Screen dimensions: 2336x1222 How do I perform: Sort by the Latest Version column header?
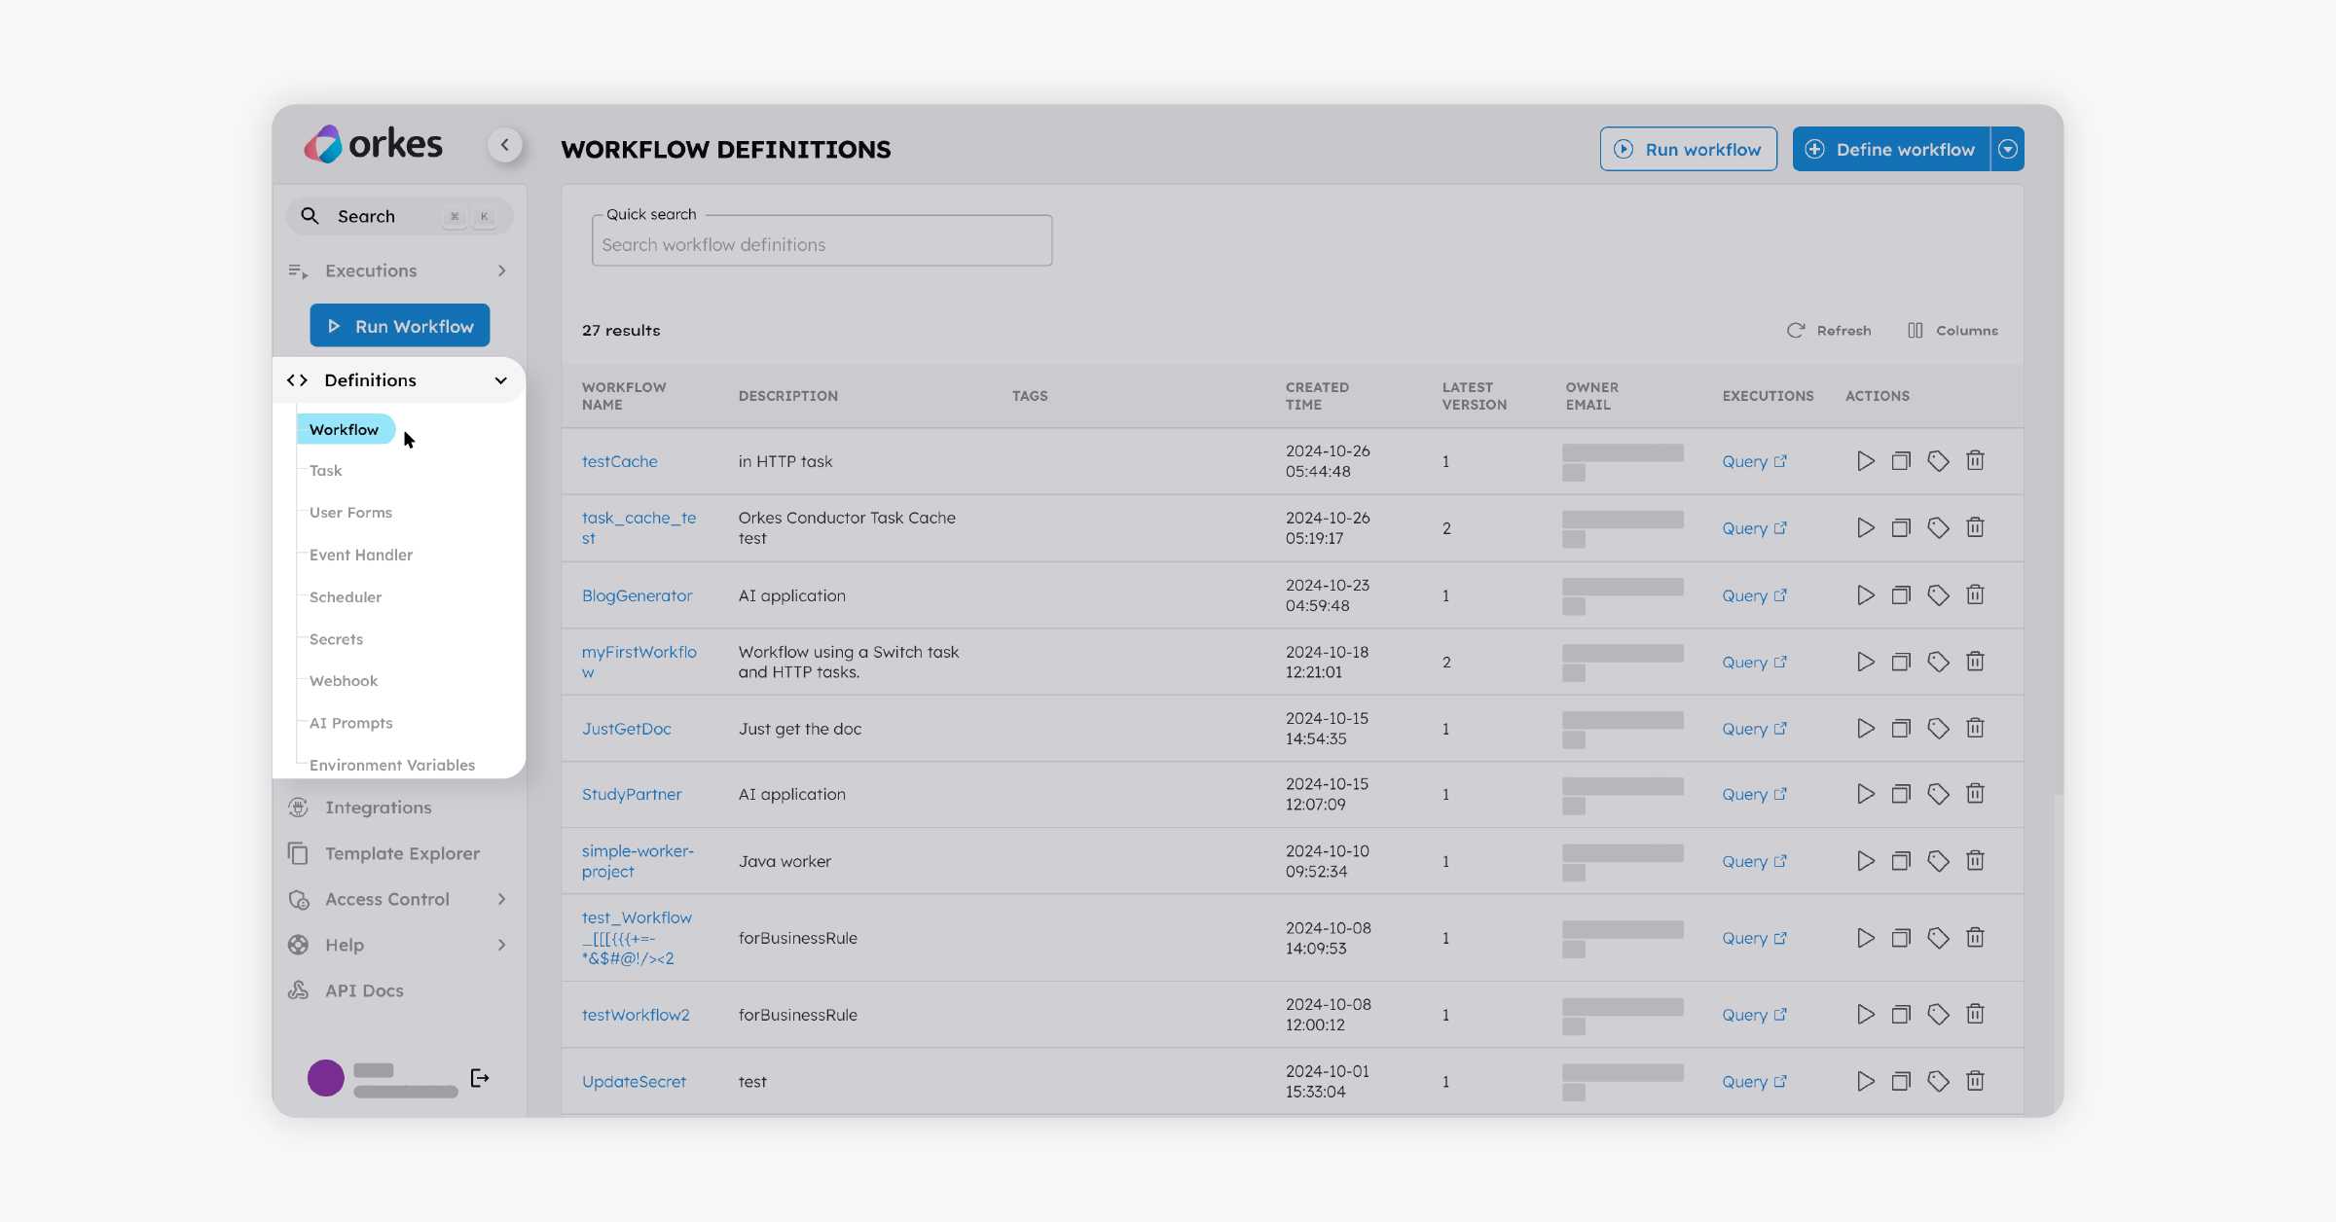point(1475,396)
